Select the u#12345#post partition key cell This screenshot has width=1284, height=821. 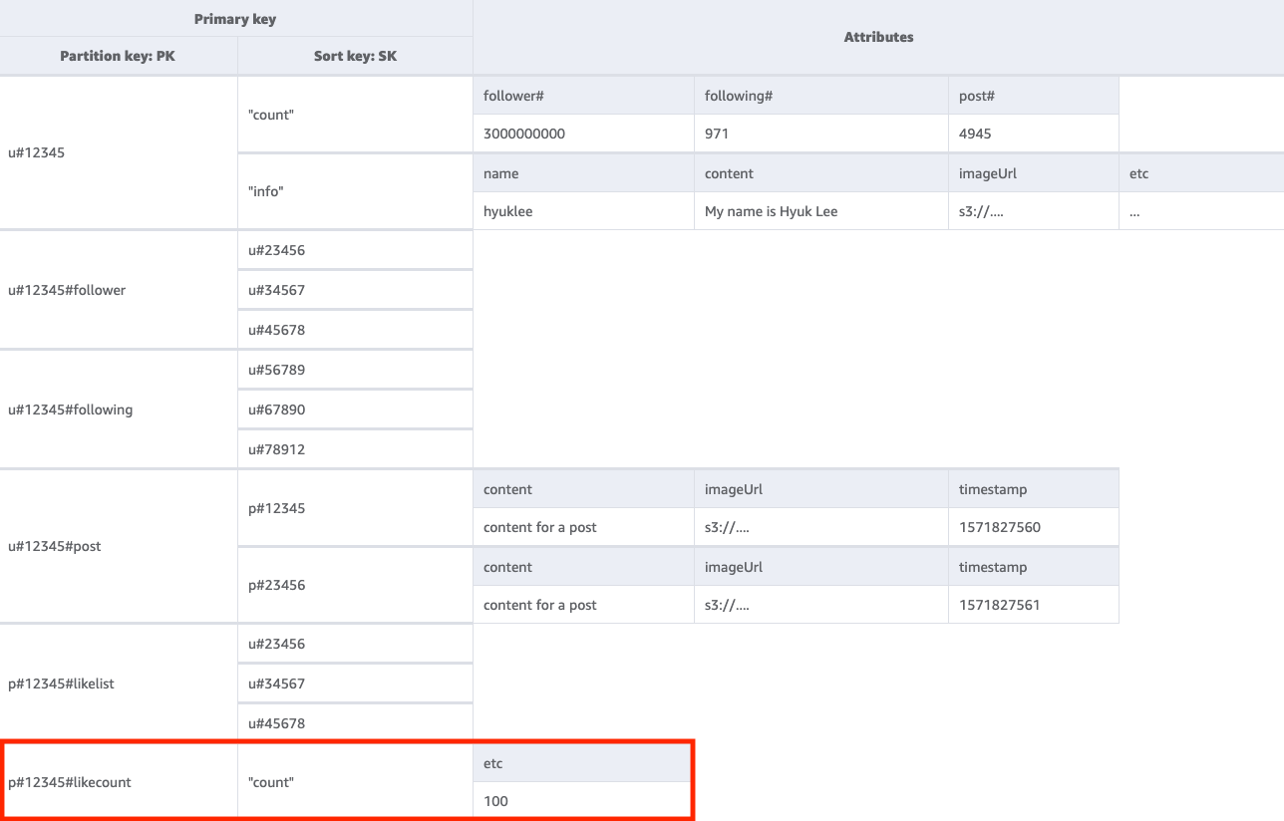click(x=55, y=546)
